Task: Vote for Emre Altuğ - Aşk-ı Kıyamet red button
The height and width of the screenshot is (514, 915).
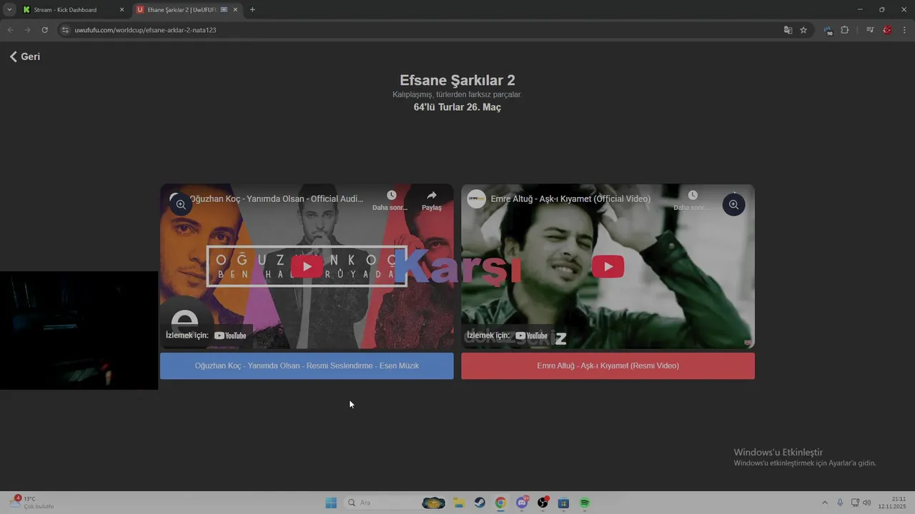Action: [608, 366]
